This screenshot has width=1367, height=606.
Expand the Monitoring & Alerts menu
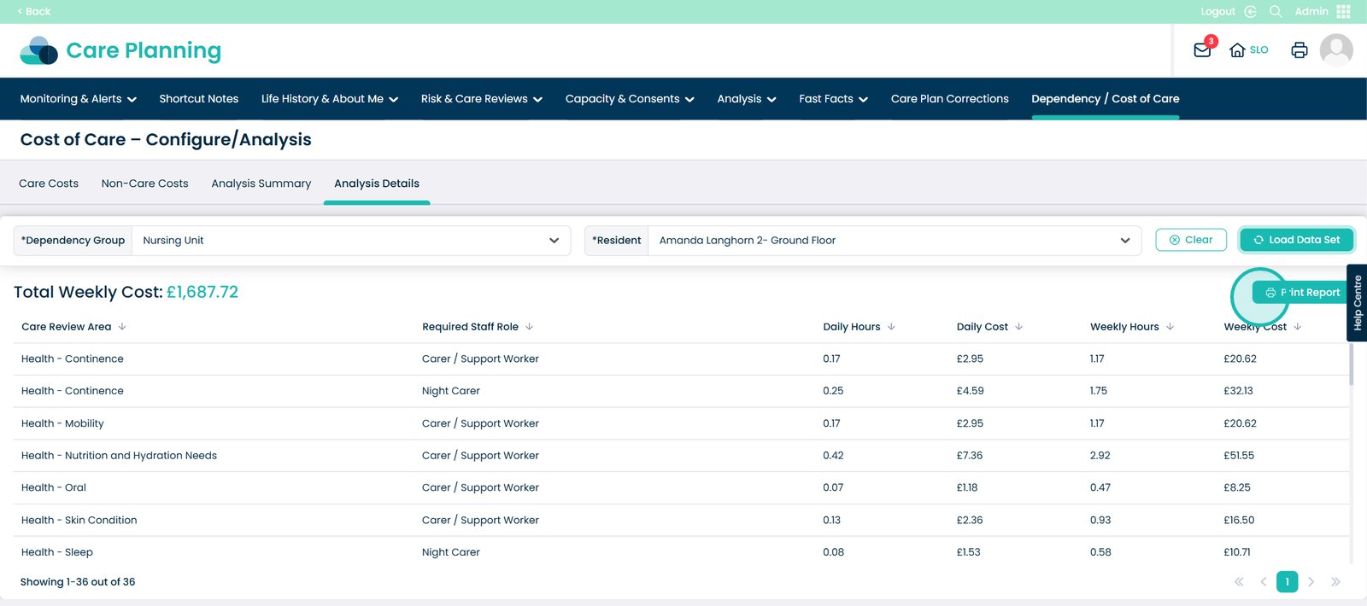click(x=78, y=99)
